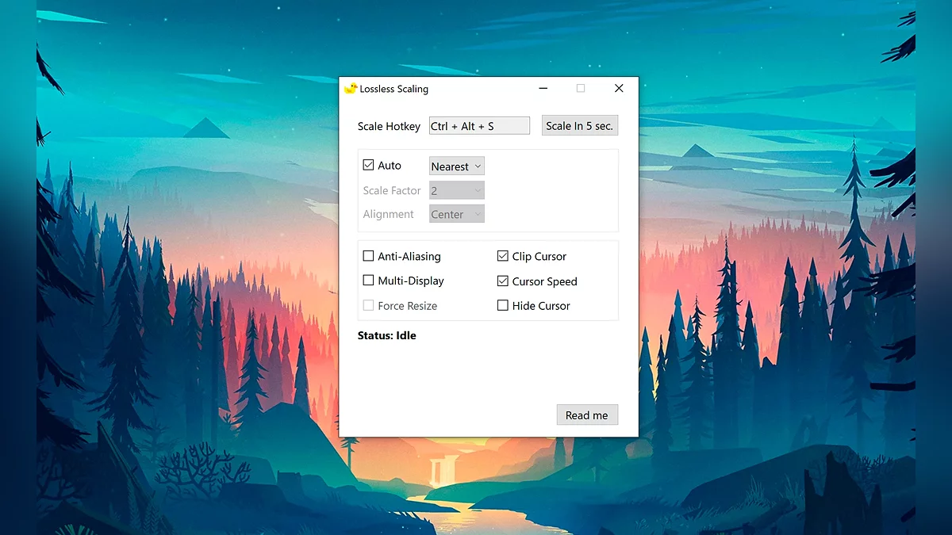The image size is (952, 535).
Task: Open the Scale Factor dropdown
Action: point(457,190)
